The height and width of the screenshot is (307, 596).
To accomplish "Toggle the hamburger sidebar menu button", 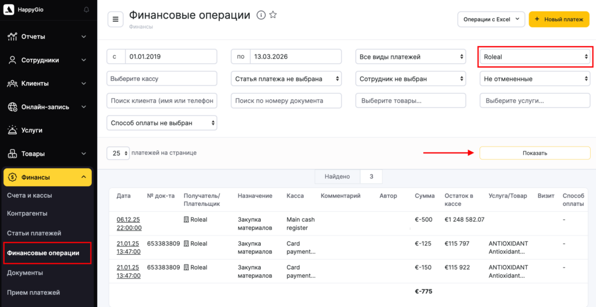I will pos(115,19).
